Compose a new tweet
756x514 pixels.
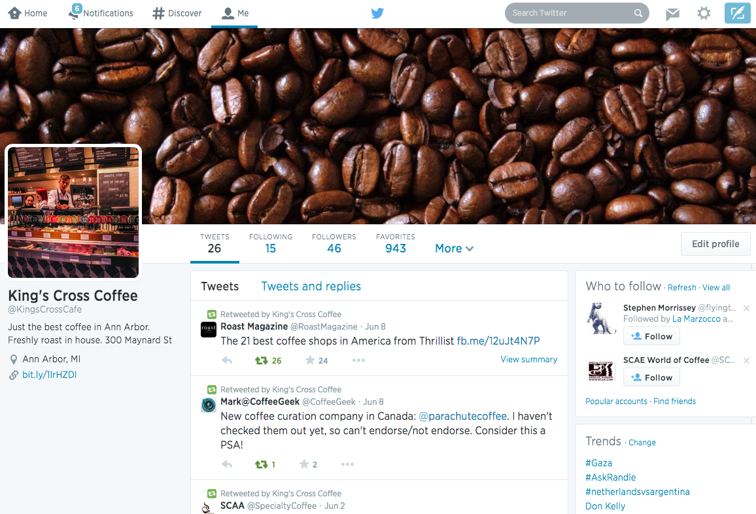point(737,13)
